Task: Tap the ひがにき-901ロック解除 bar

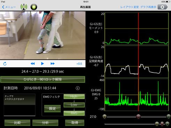Action: [43, 80]
